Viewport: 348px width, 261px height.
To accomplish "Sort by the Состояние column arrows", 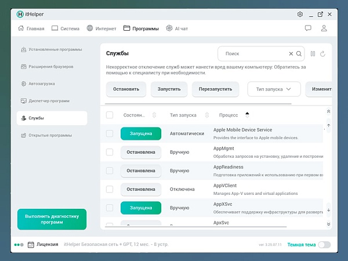I will [x=154, y=115].
